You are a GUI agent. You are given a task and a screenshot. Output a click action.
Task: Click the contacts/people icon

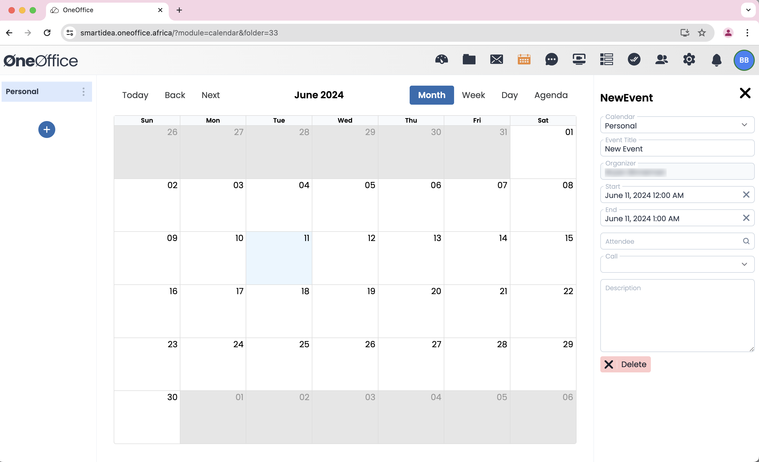(661, 60)
